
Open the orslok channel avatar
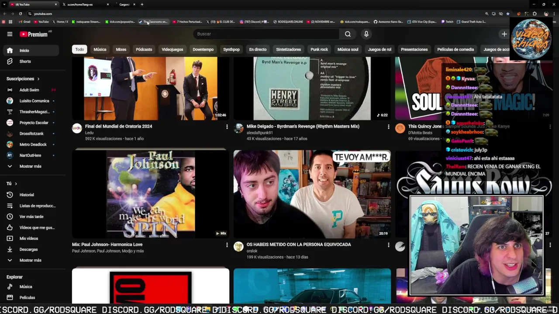[238, 247]
